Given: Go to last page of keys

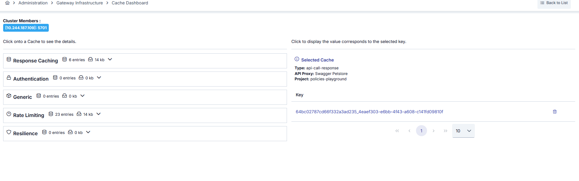Looking at the screenshot, I should 446,131.
